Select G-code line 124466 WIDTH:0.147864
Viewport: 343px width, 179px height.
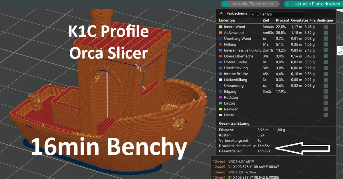[x=234, y=172]
